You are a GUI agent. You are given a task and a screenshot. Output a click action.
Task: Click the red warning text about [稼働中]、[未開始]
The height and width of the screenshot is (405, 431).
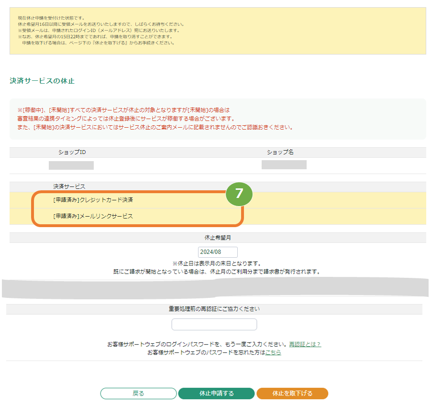point(155,119)
